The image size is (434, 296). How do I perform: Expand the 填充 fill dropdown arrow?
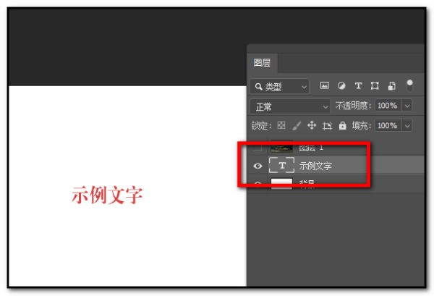click(x=407, y=125)
